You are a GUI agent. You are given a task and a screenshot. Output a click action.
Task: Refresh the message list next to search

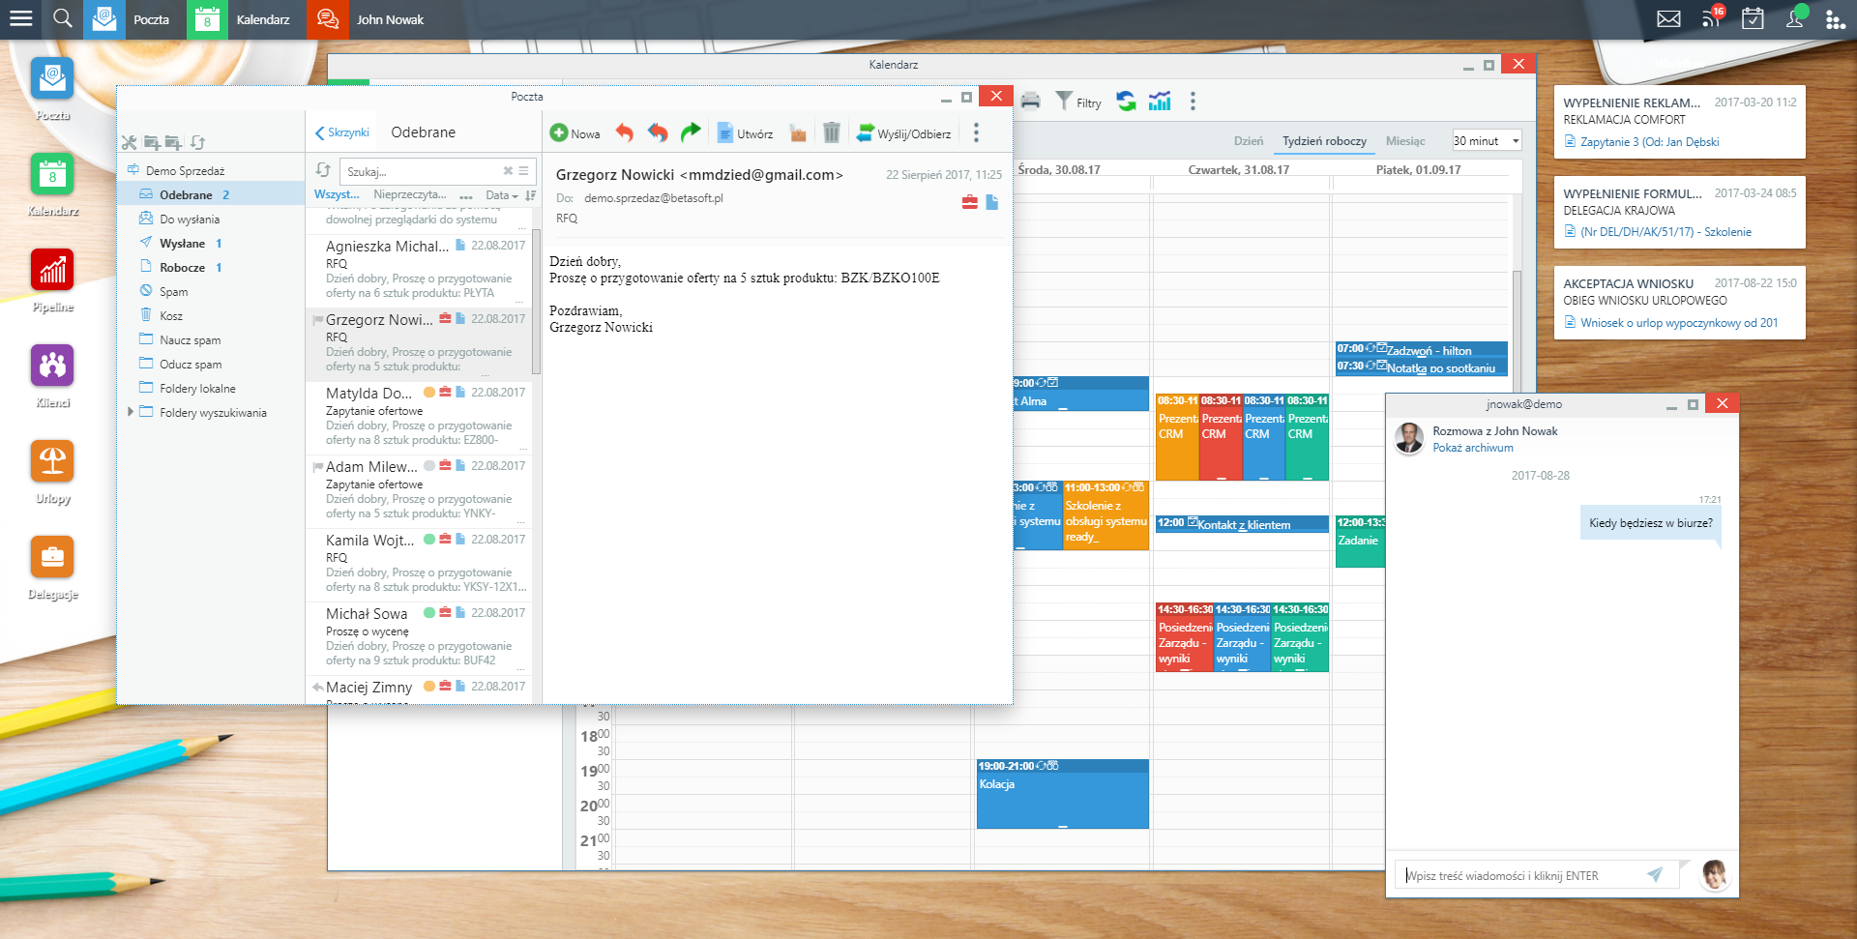point(323,170)
